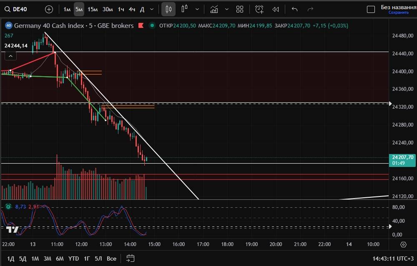417x266 pixels.
Task: Click the green market status dot
Action: [x=152, y=26]
